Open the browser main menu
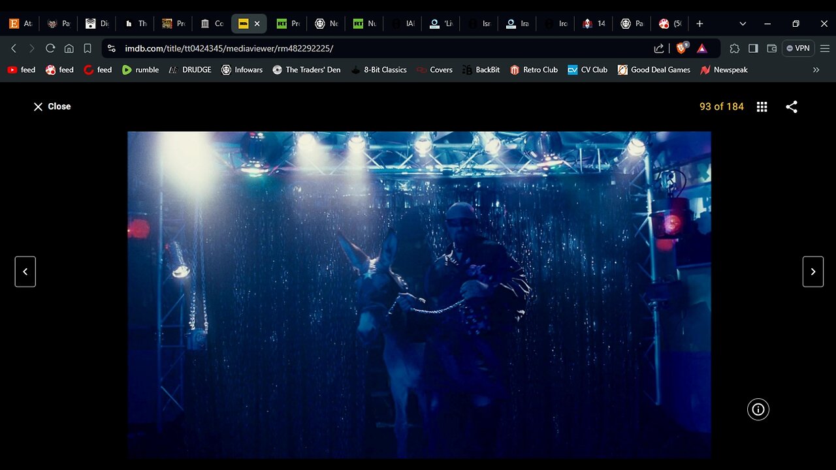 [x=824, y=48]
